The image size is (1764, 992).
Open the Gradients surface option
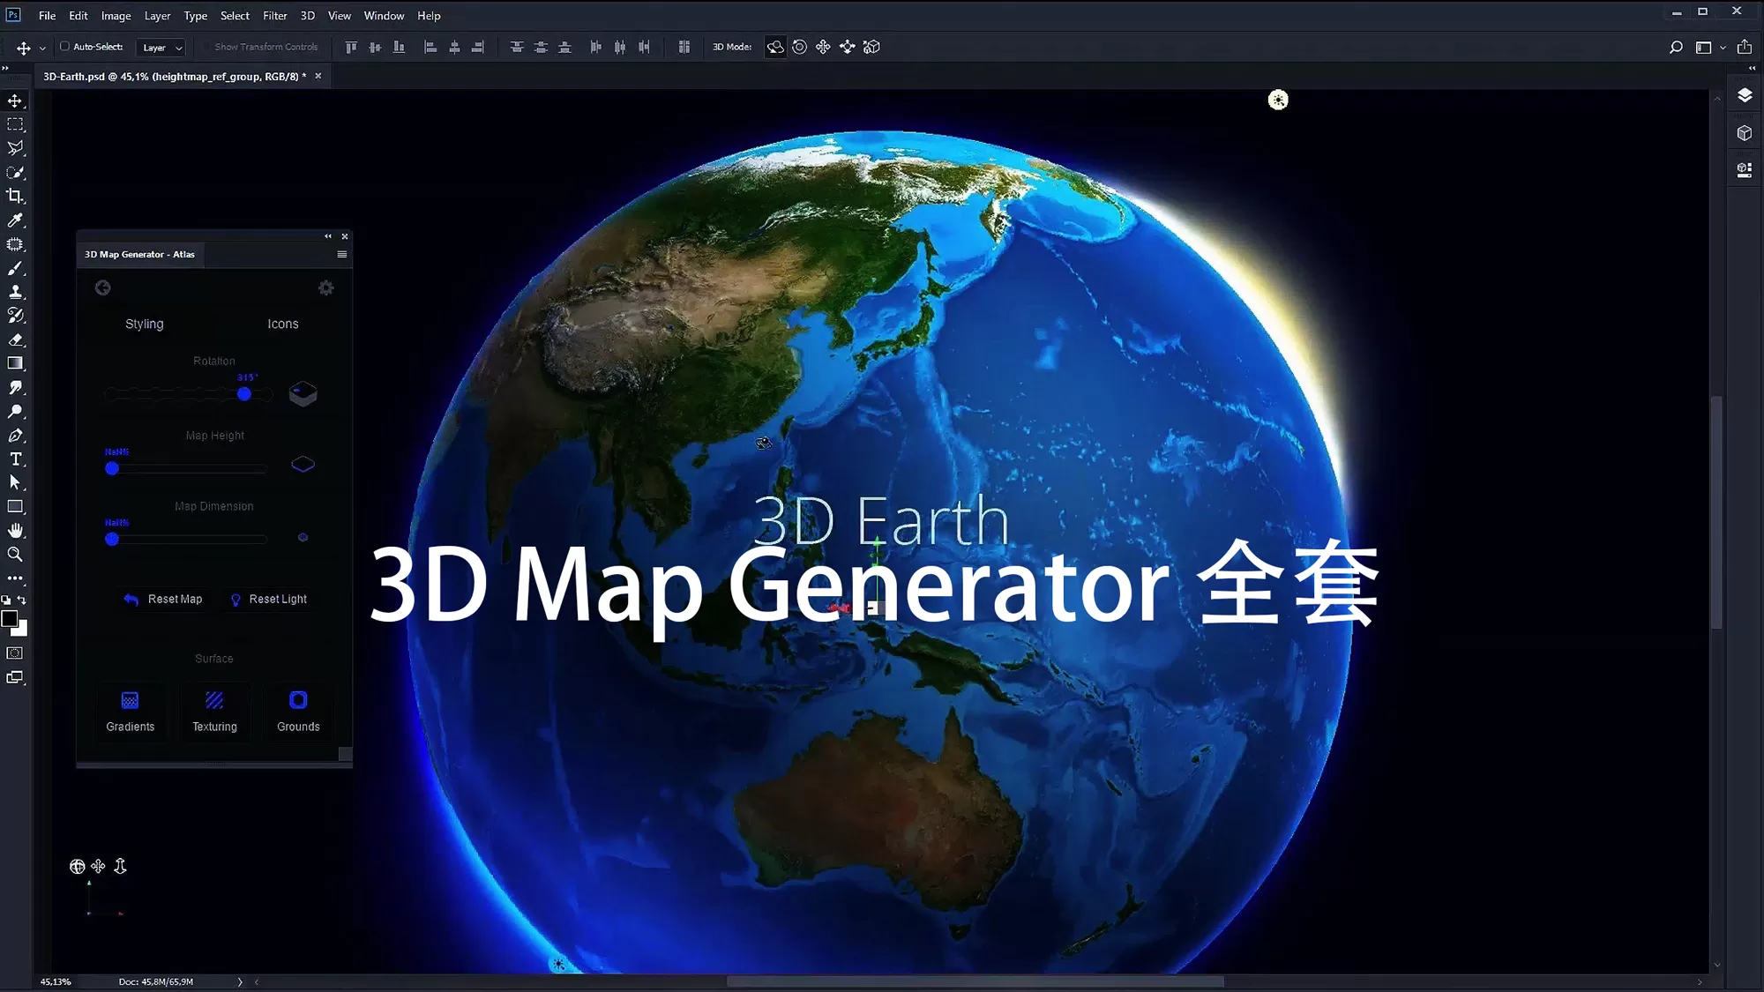131,712
